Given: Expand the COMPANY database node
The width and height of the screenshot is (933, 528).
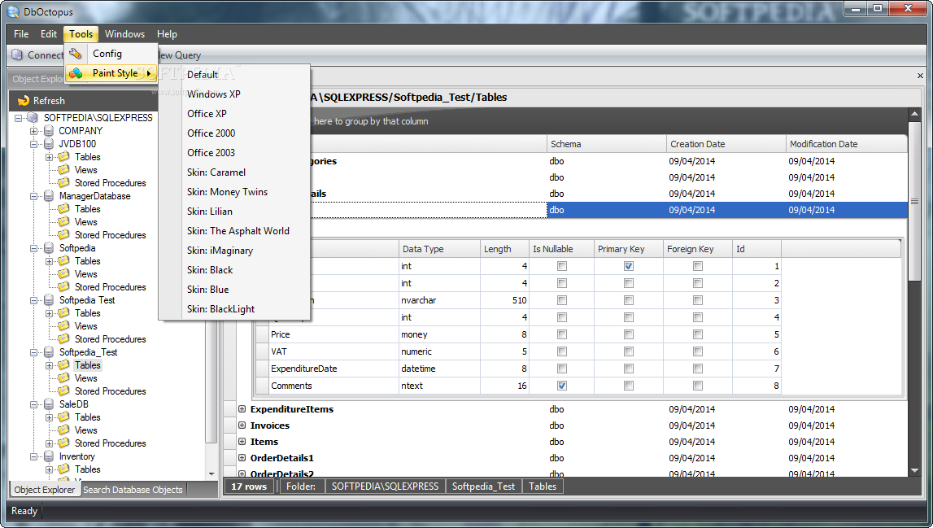Looking at the screenshot, I should tap(34, 131).
